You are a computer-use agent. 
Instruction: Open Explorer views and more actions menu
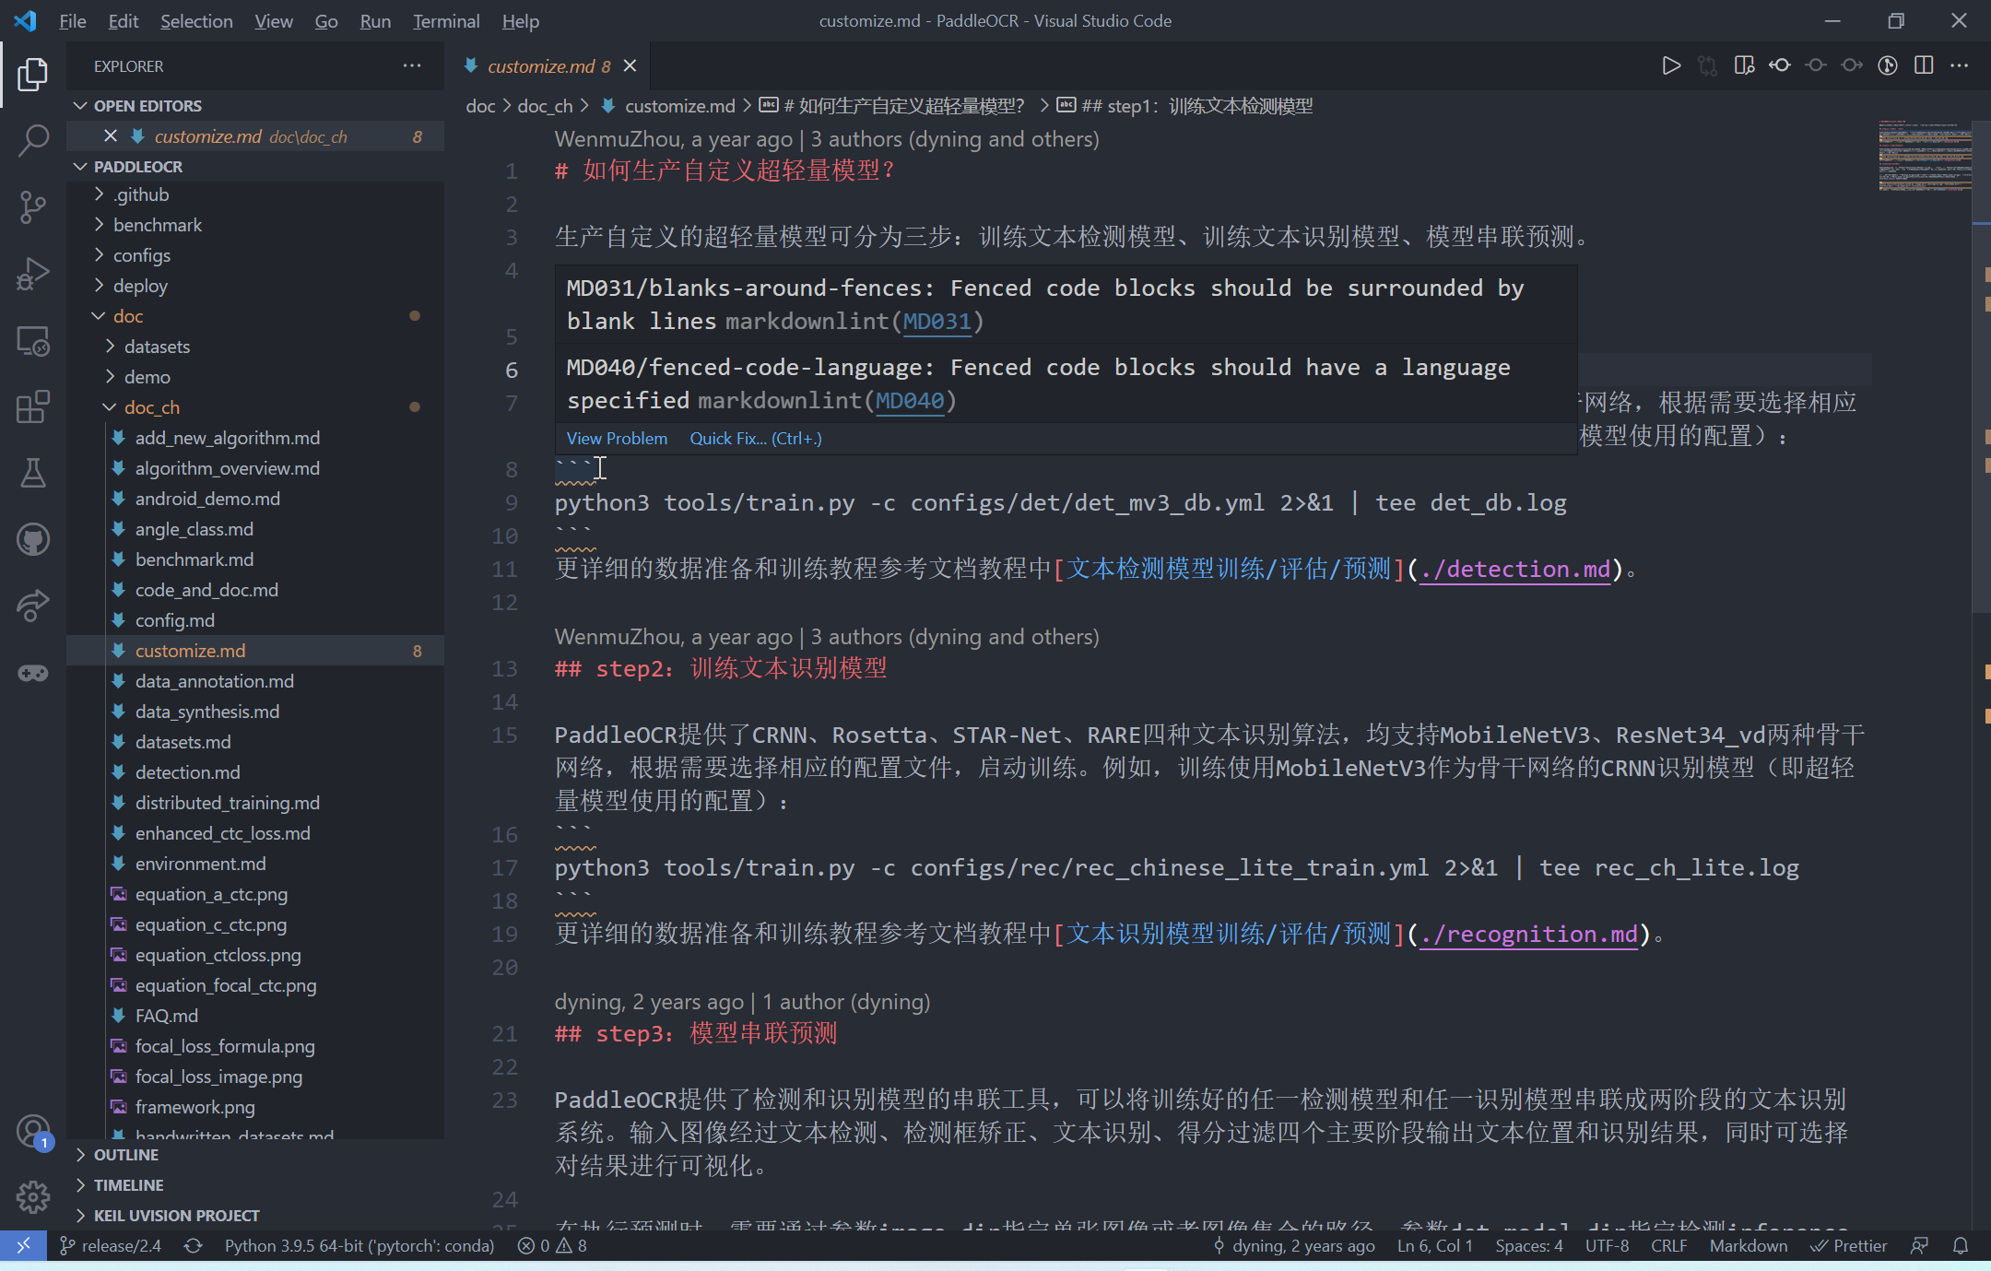[x=412, y=65]
